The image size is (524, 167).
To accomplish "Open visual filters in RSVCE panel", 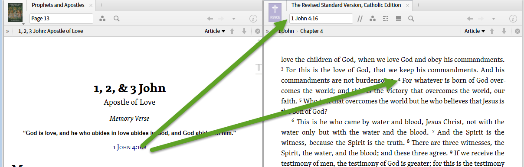I will [373, 19].
